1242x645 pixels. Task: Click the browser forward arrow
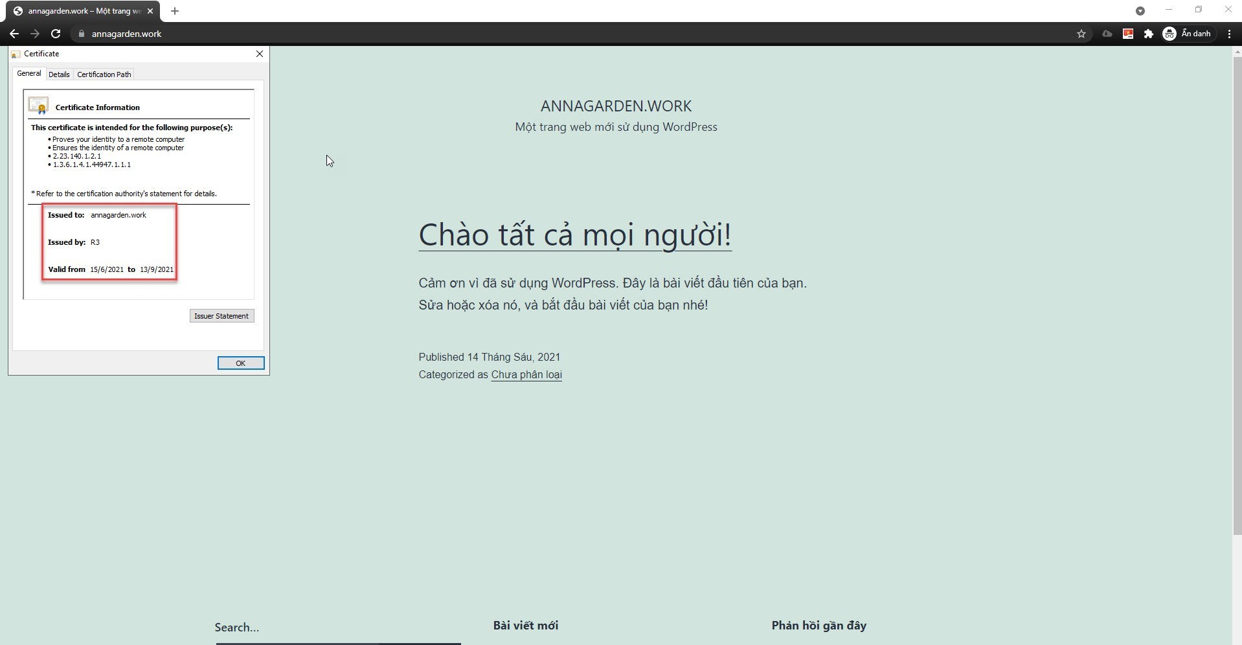pos(35,34)
